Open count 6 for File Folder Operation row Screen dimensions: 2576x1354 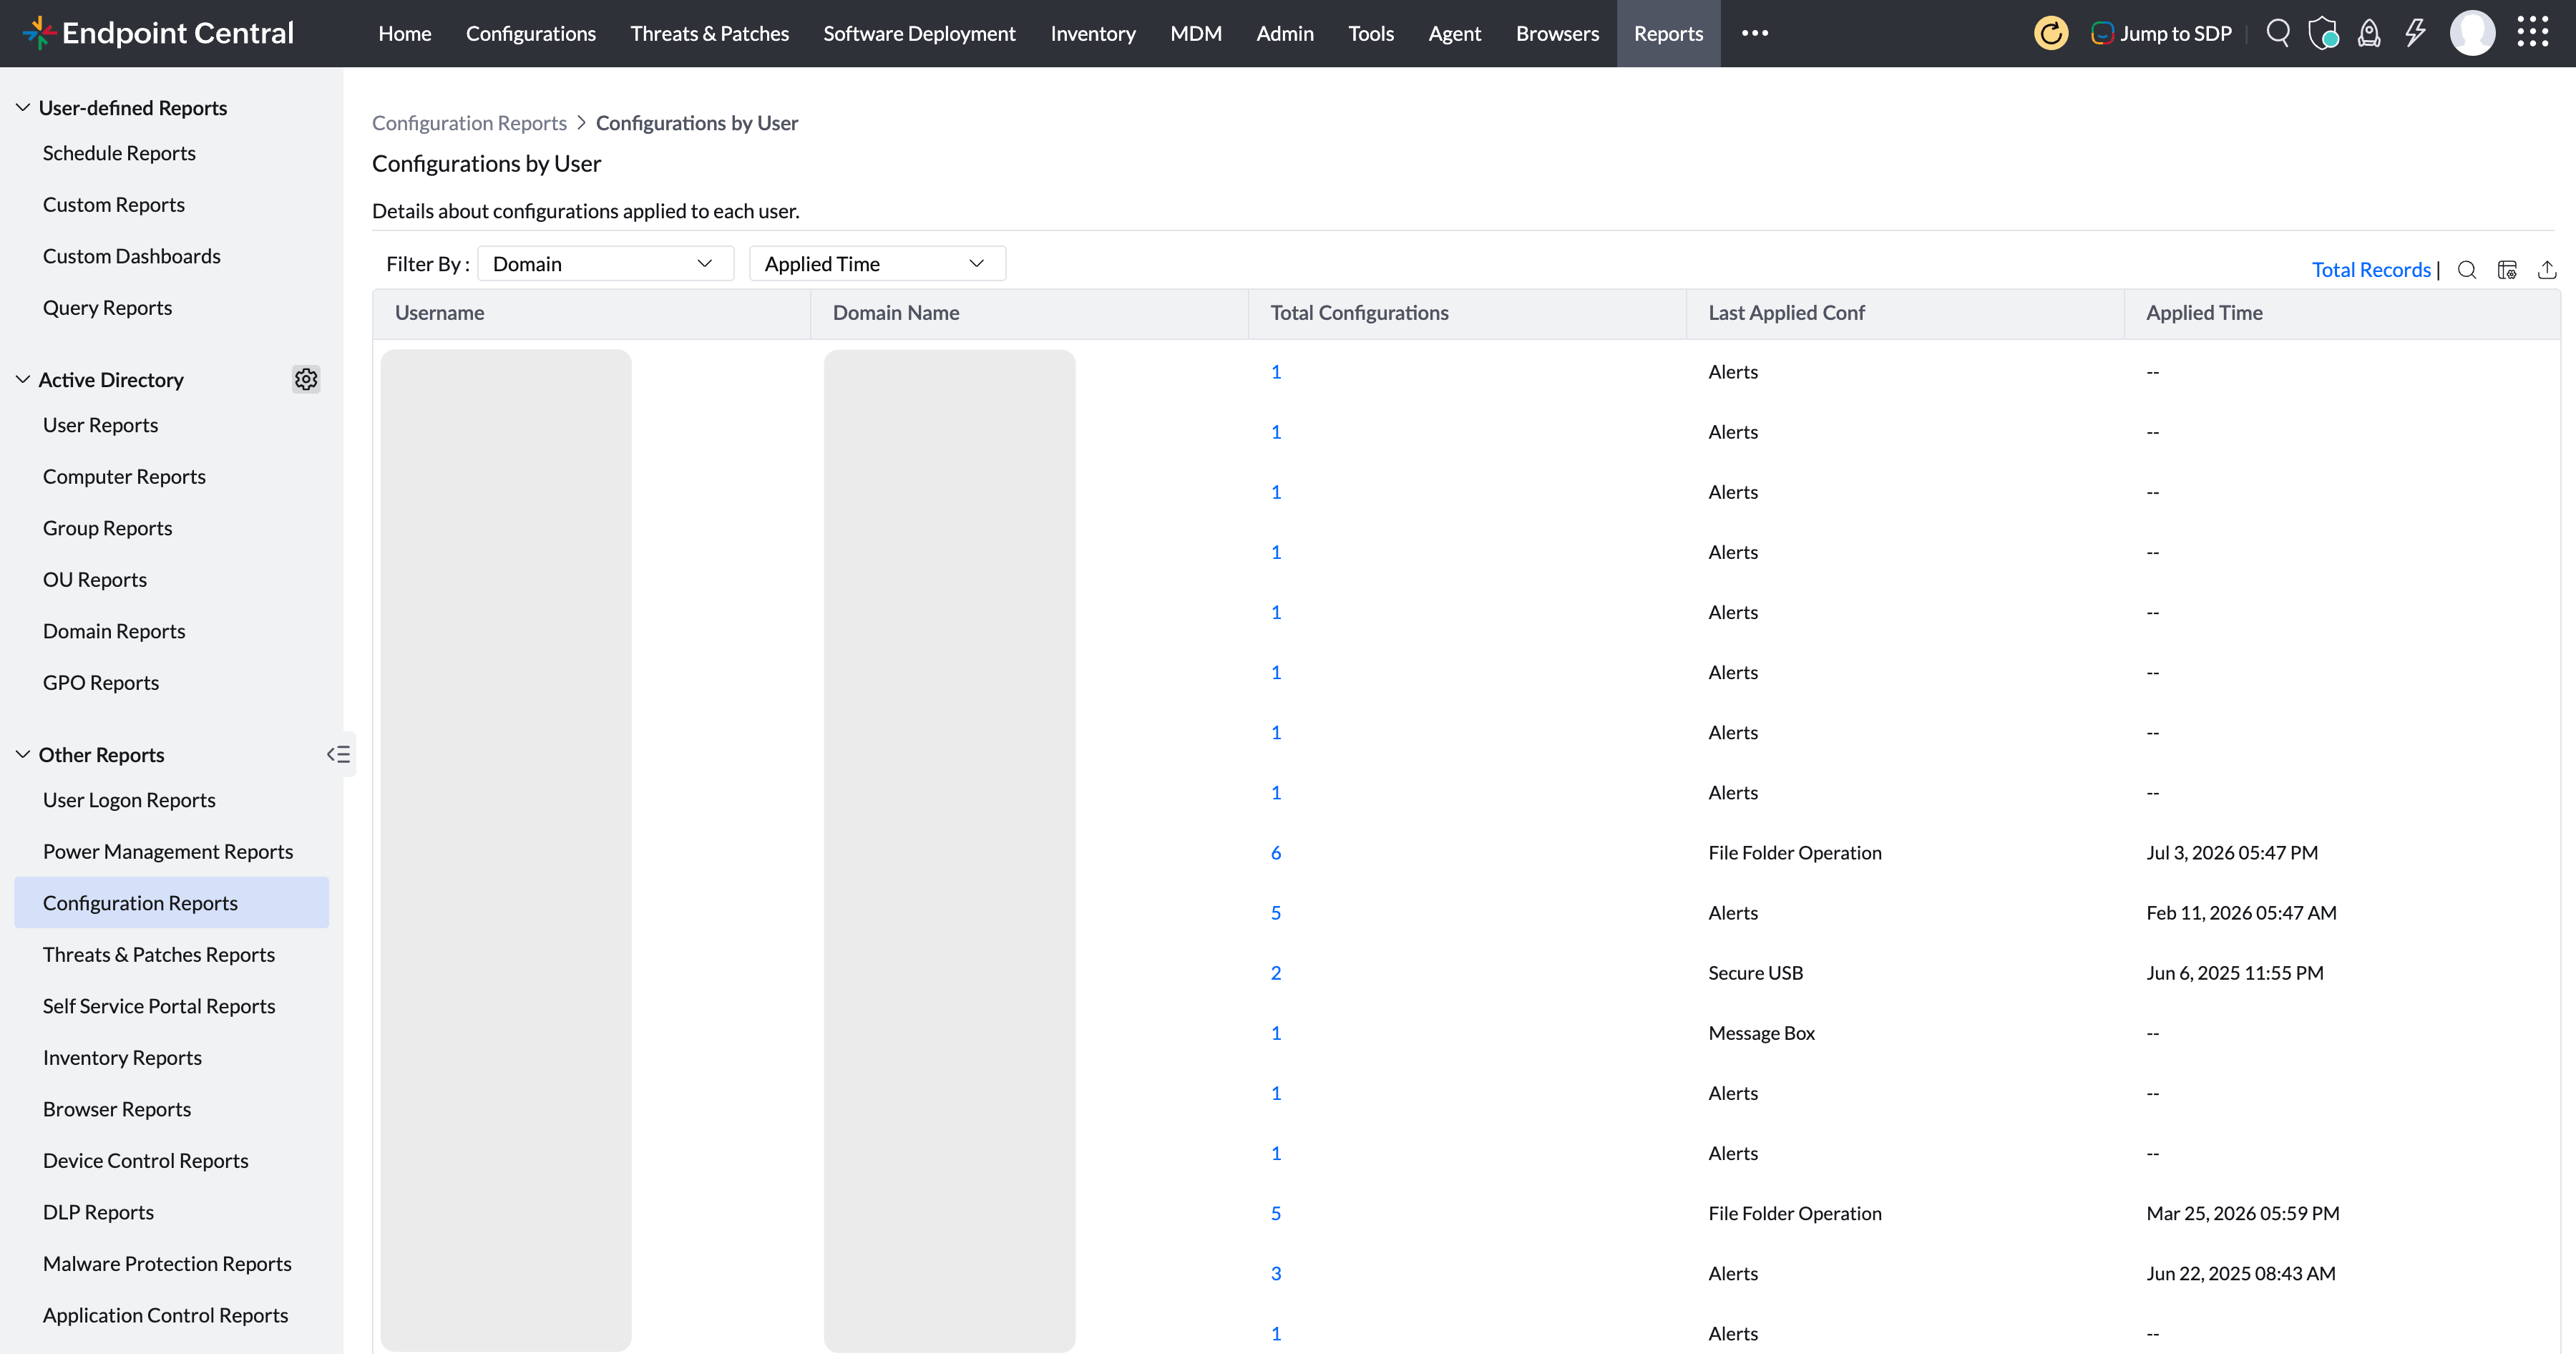click(x=1276, y=852)
